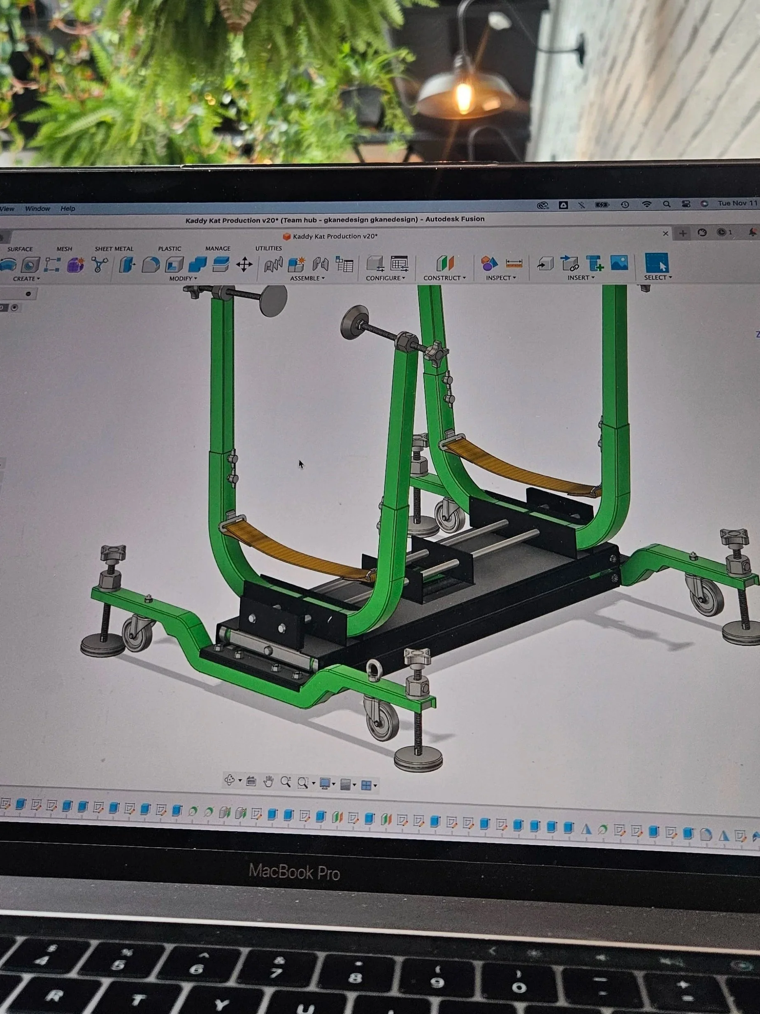
Task: Open a new design tab with plus
Action: click(x=683, y=233)
